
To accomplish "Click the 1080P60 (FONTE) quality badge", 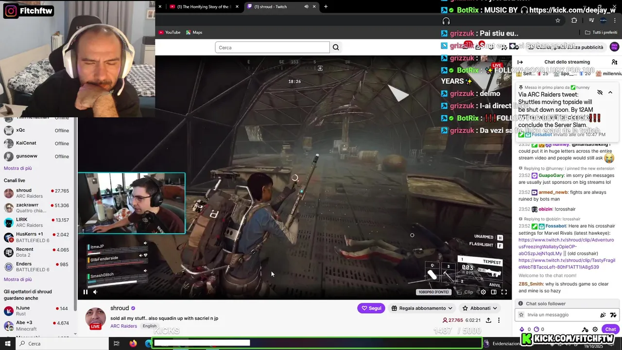I will click(x=433, y=292).
